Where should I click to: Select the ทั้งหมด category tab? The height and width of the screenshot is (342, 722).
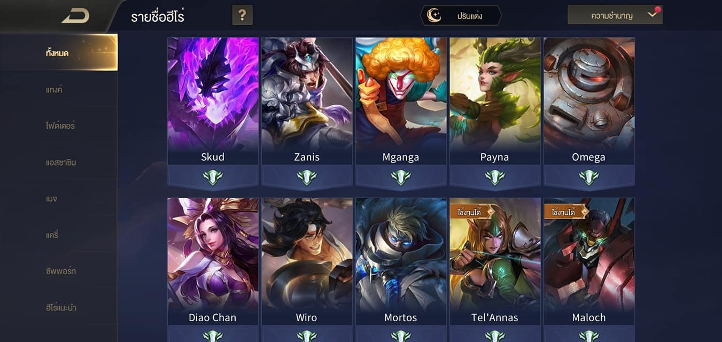(58, 53)
